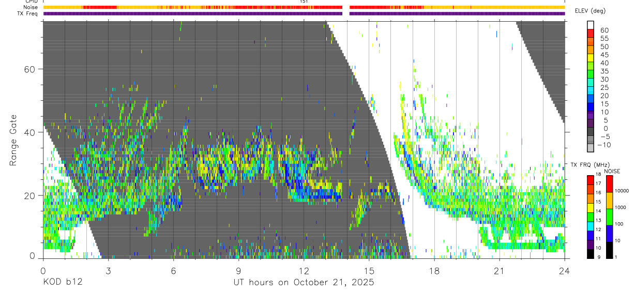Click the "55" value on ELEV scale
Screen dimensions: 635x293
point(604,38)
